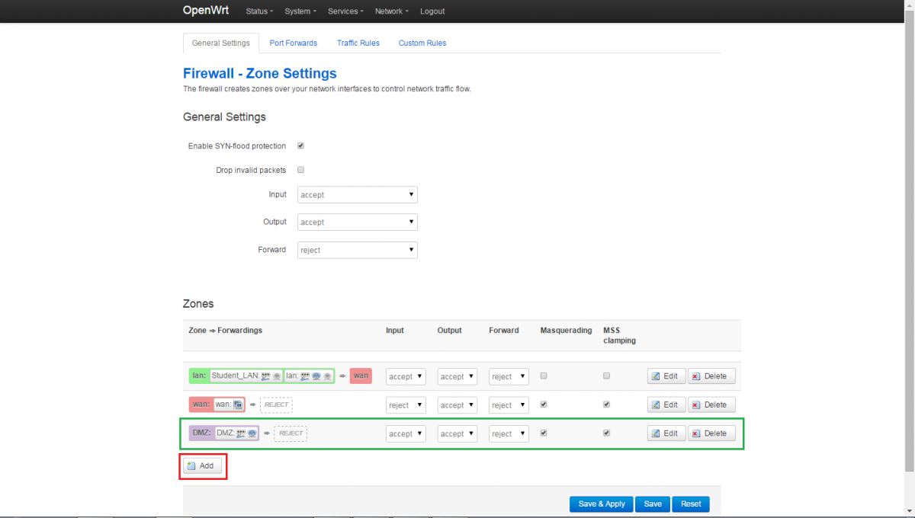Disable SYN-flood protection checkbox
The width and height of the screenshot is (915, 518).
(301, 145)
